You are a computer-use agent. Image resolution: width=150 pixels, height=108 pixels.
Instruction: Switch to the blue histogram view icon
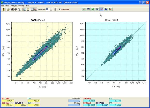[x=106, y=9]
